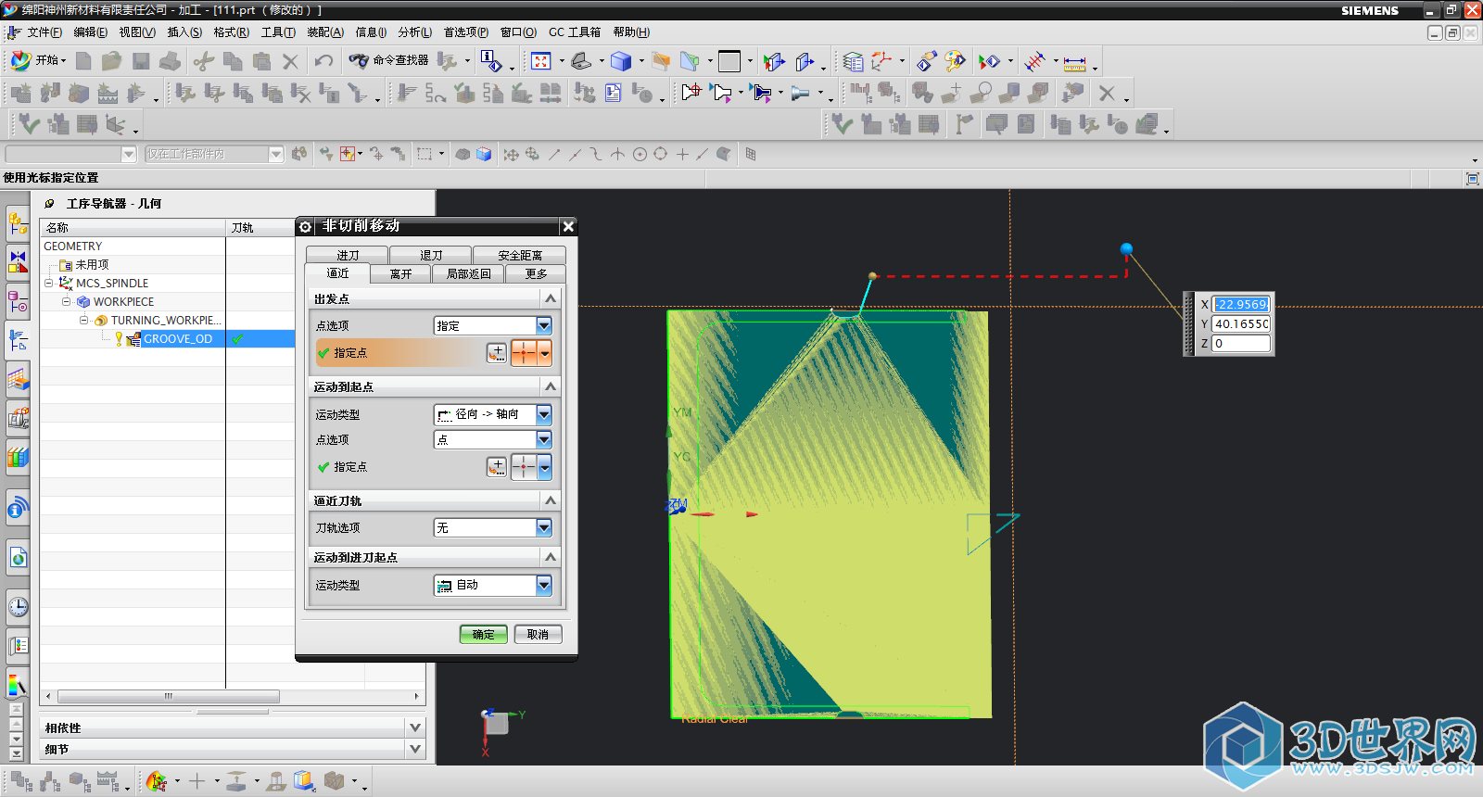Click the Measure Distance ruler icon
Image resolution: width=1483 pixels, height=797 pixels.
point(1074,63)
